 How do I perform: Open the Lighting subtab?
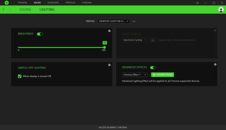tap(47, 10)
